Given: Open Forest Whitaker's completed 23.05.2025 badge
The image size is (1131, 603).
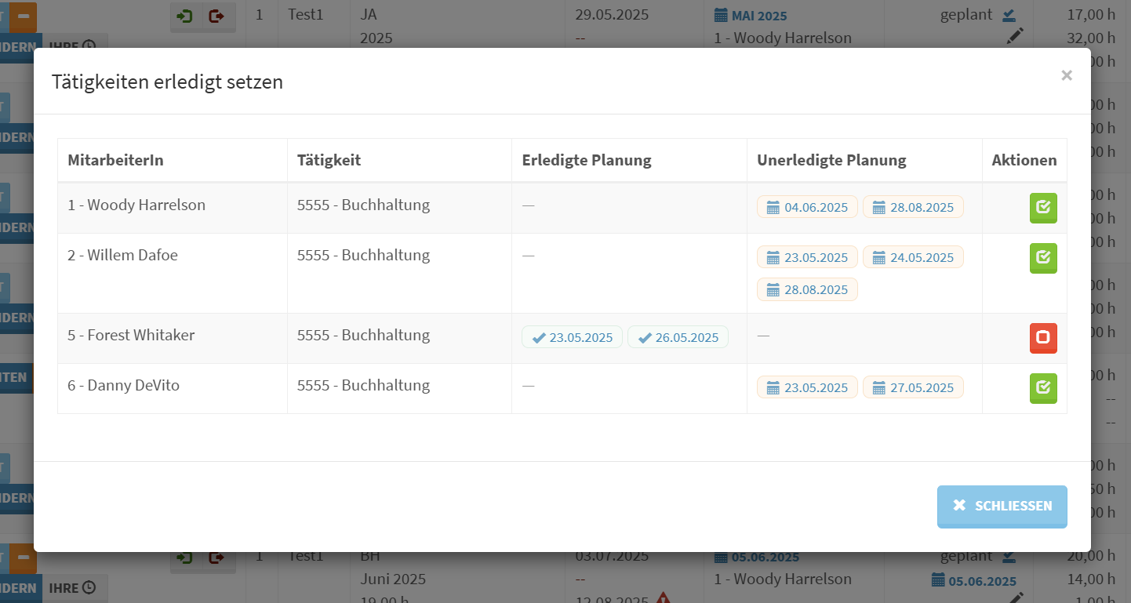Looking at the screenshot, I should (572, 337).
